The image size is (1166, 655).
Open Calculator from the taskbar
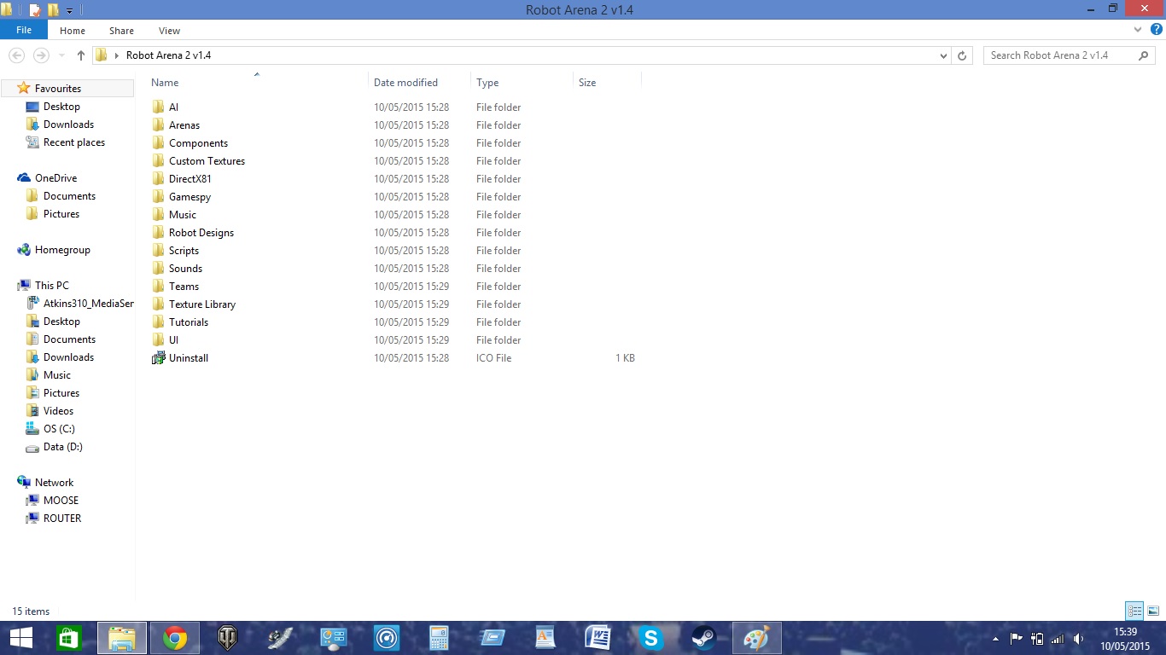pyautogui.click(x=439, y=638)
